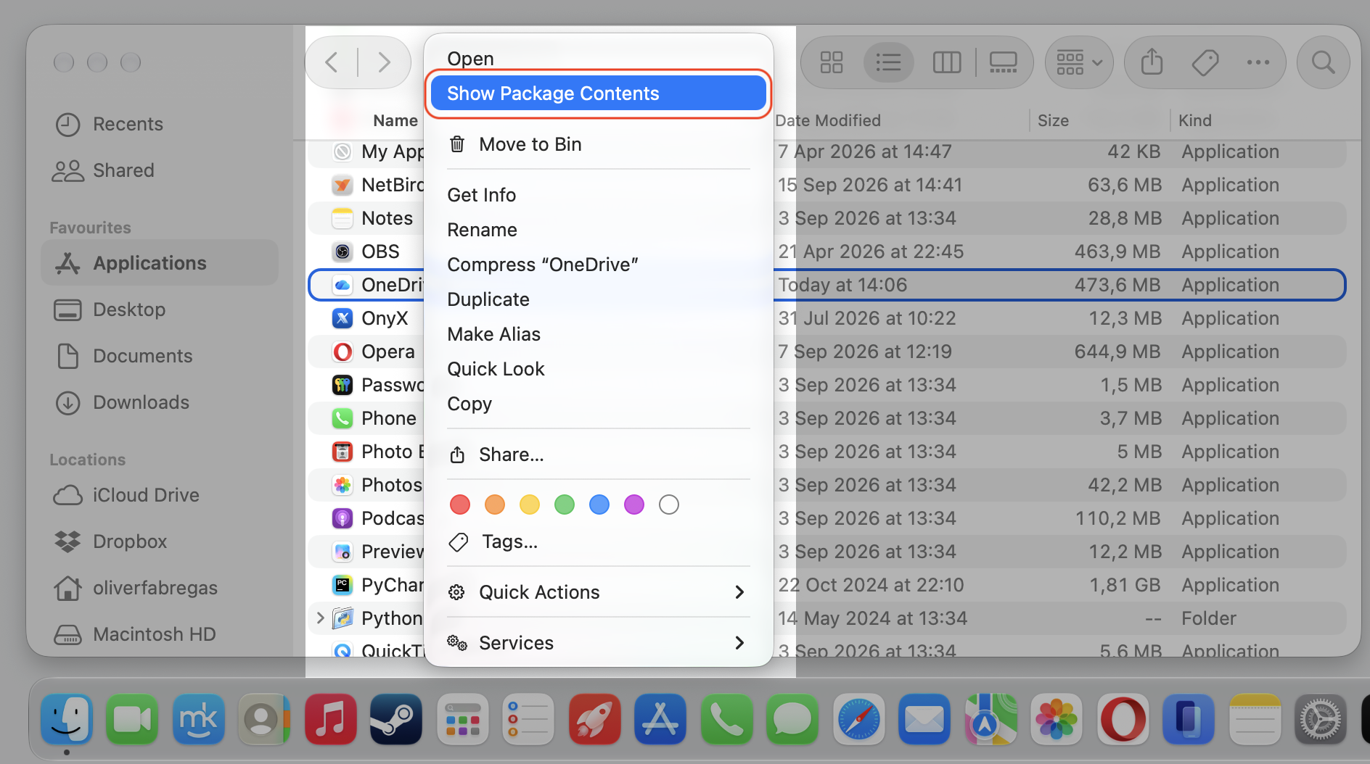Screen dimensions: 1370x764
Task: Apply the purple tag color
Action: [x=634, y=505]
